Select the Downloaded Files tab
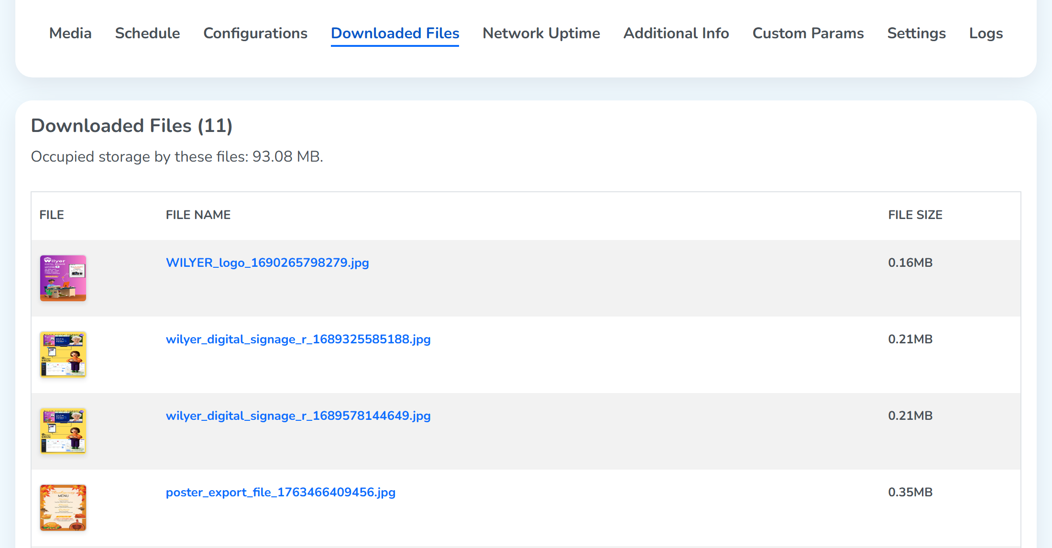This screenshot has height=548, width=1052. [x=395, y=33]
